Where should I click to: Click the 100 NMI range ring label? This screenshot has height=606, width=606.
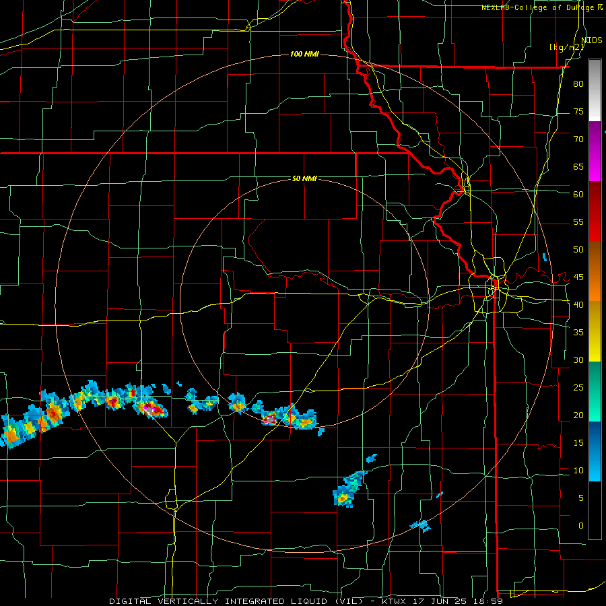click(x=304, y=54)
